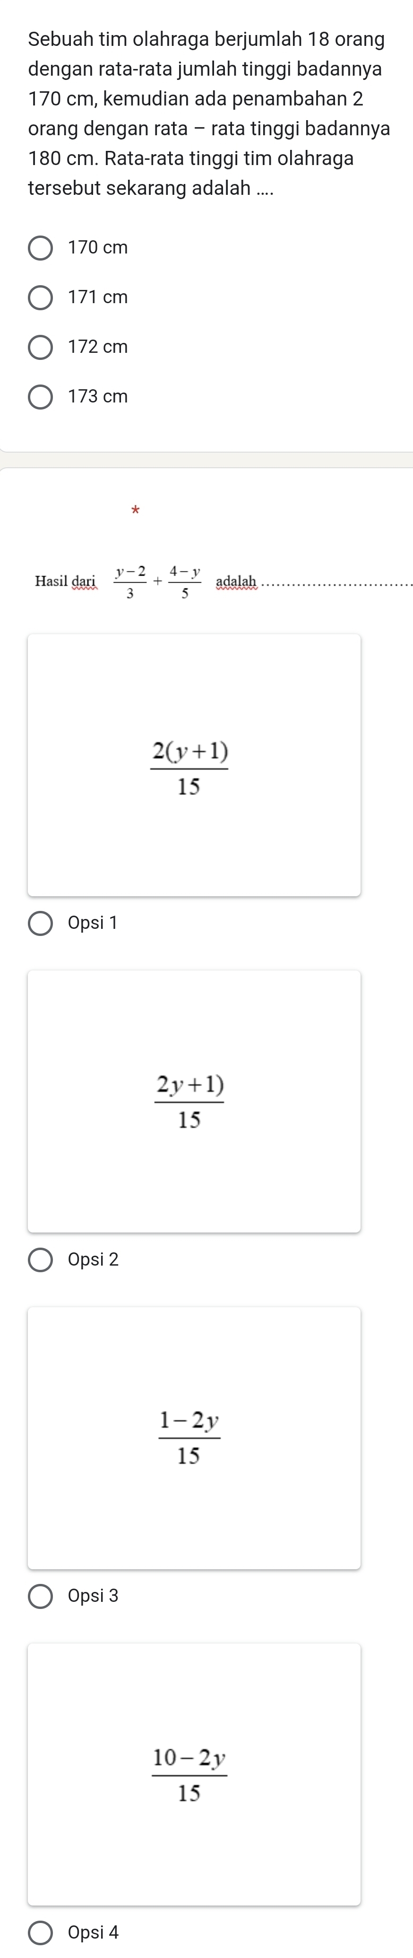
Task: Select the 170 cm radio button
Action: click(x=41, y=248)
